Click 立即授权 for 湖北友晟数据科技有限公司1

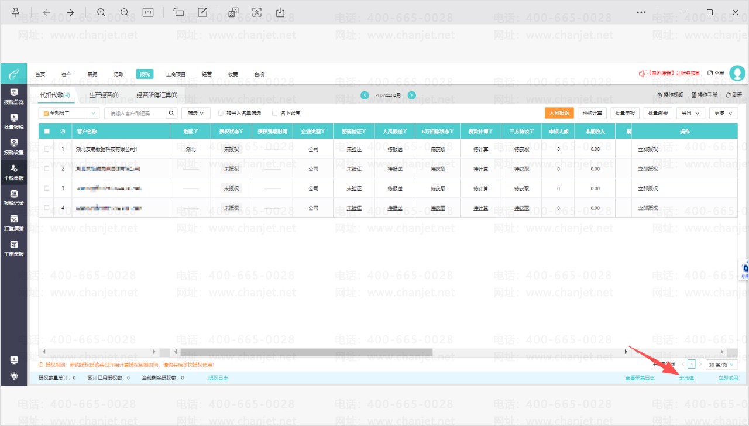648,149
